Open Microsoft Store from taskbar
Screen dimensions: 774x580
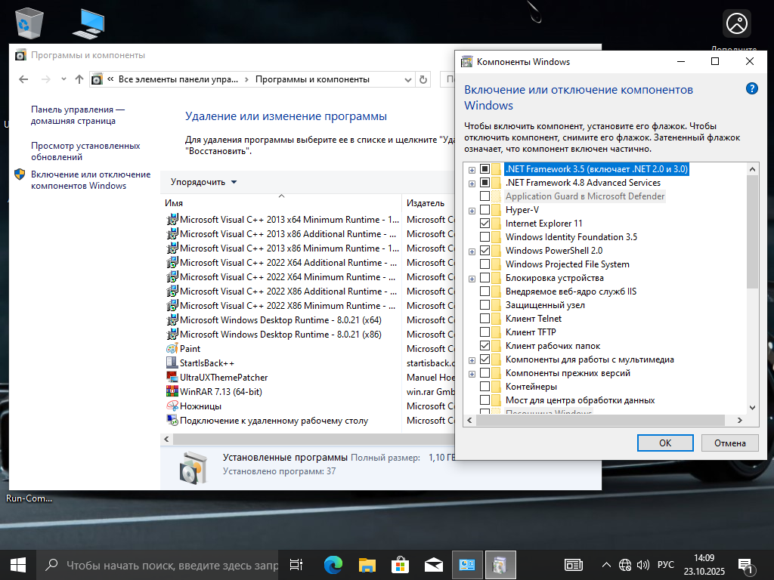(400, 564)
